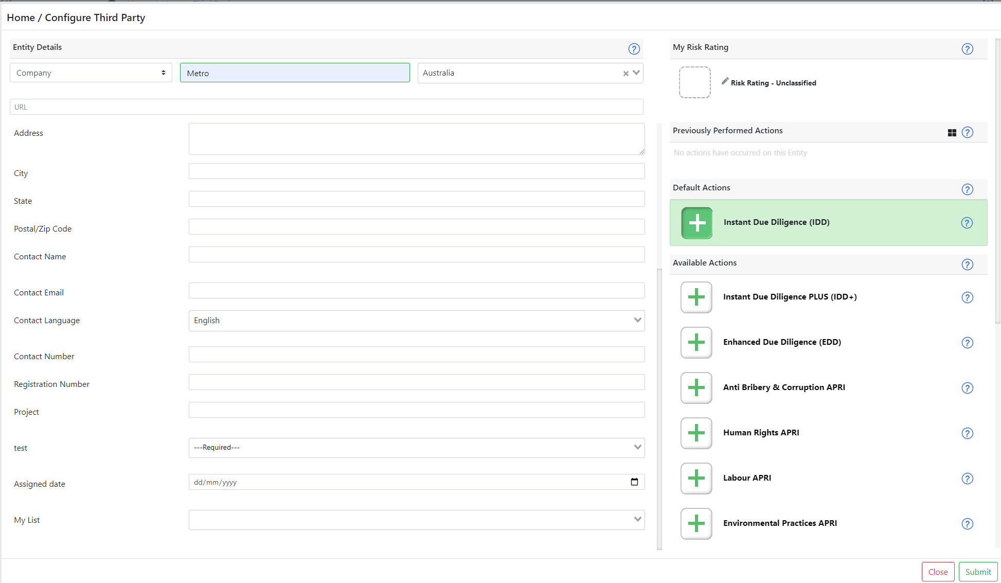Go to Home breadcrumb link
This screenshot has height=583, width=1001.
pos(21,17)
